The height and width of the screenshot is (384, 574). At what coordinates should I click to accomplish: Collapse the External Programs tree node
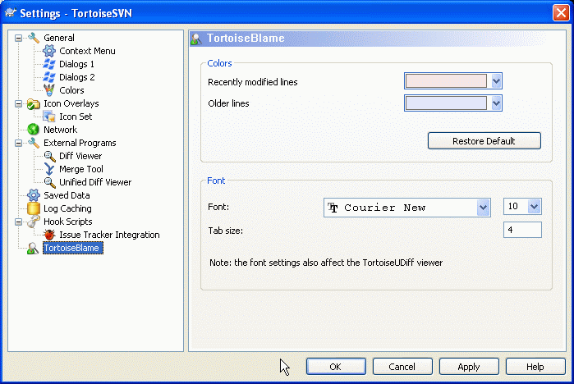click(x=19, y=143)
